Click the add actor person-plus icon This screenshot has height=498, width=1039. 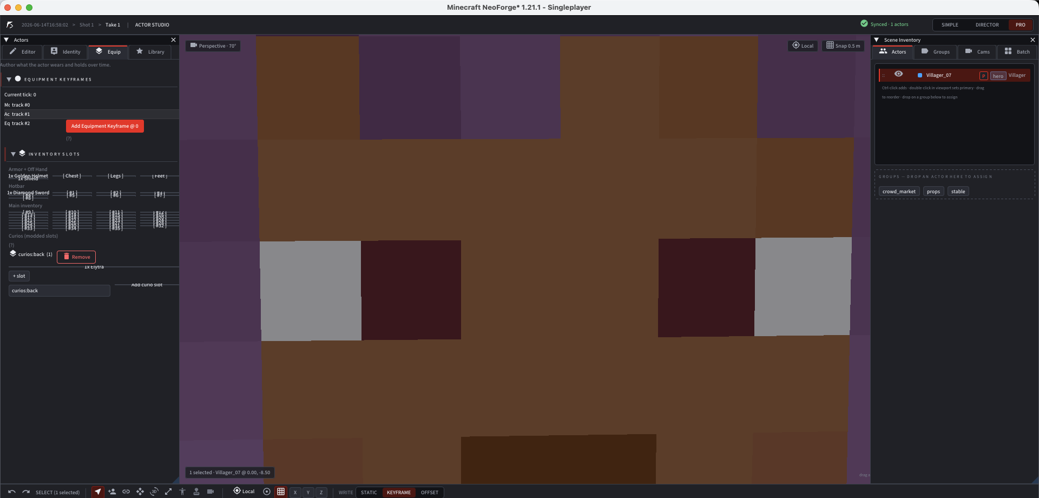[112, 492]
